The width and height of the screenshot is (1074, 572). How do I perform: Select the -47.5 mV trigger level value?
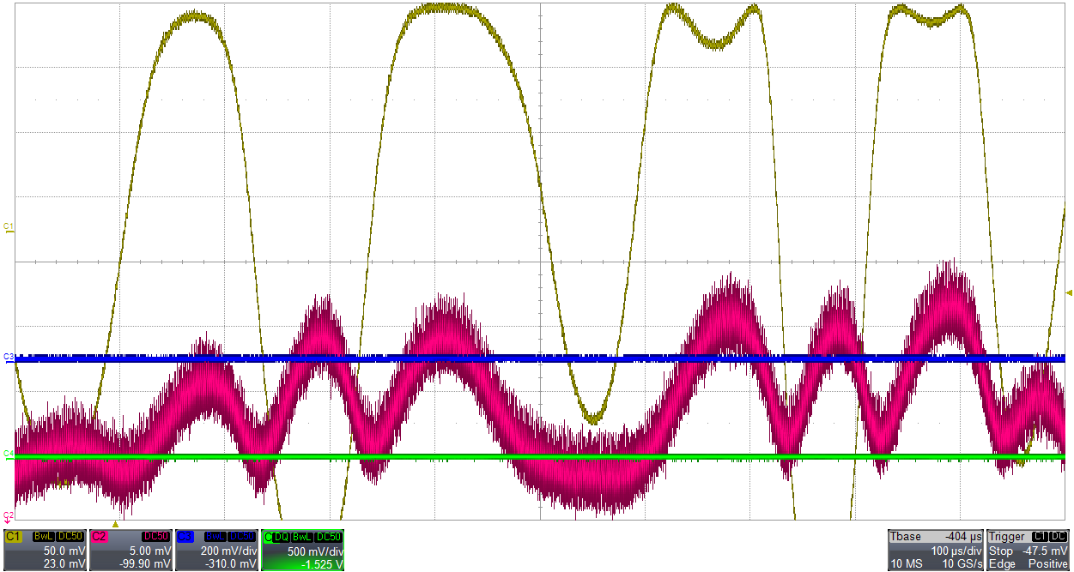pyautogui.click(x=1045, y=551)
